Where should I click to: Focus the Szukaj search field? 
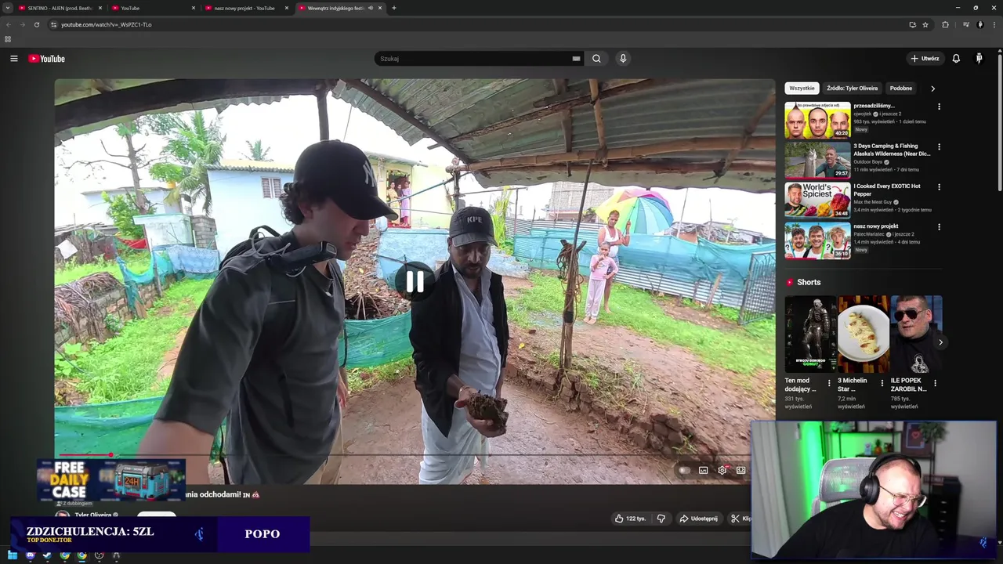pyautogui.click(x=475, y=59)
